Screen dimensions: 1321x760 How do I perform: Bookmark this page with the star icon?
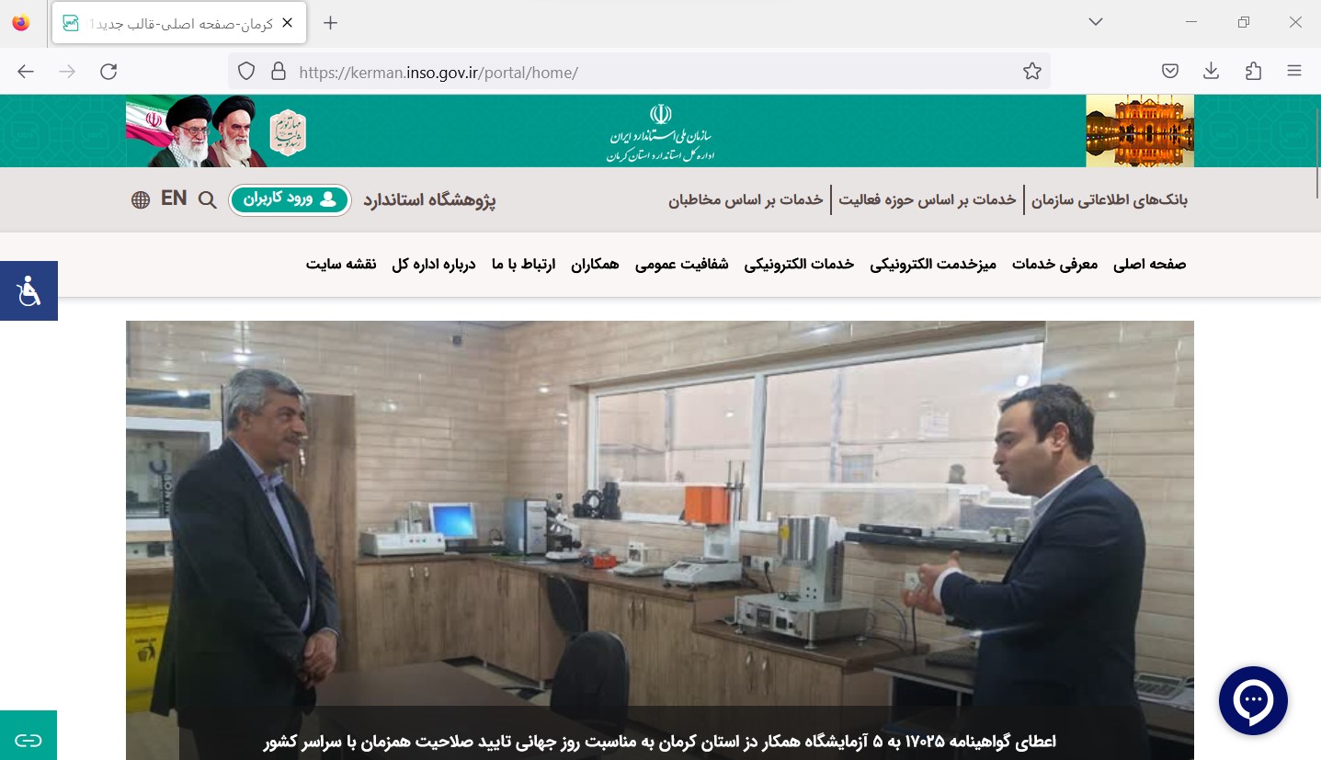pos(1032,72)
